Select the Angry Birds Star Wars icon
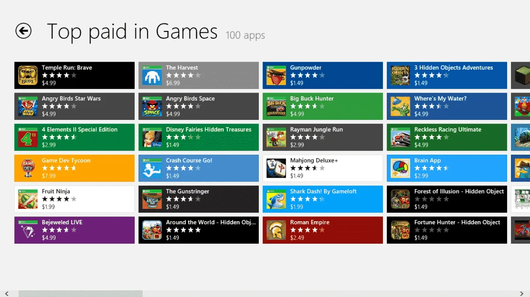This screenshot has width=530, height=297. [x=28, y=106]
